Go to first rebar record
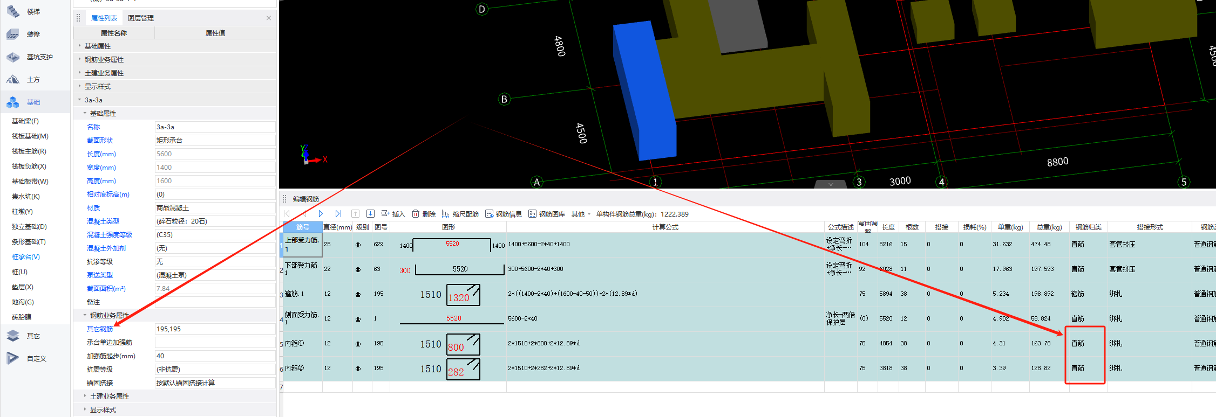1216x417 pixels. 287,214
